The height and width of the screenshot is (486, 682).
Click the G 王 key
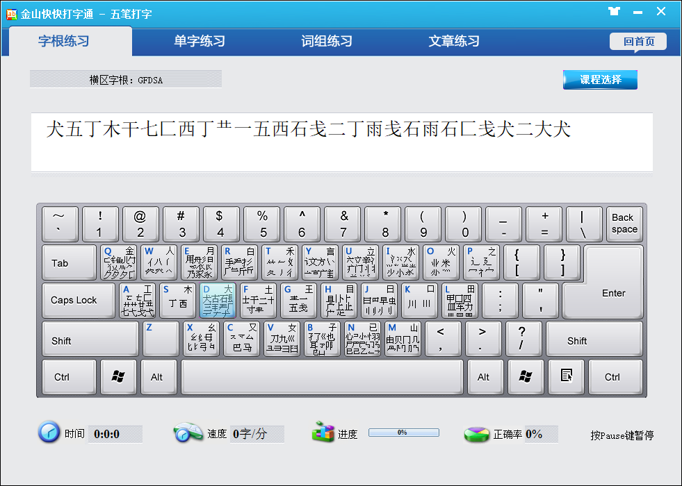(x=298, y=300)
